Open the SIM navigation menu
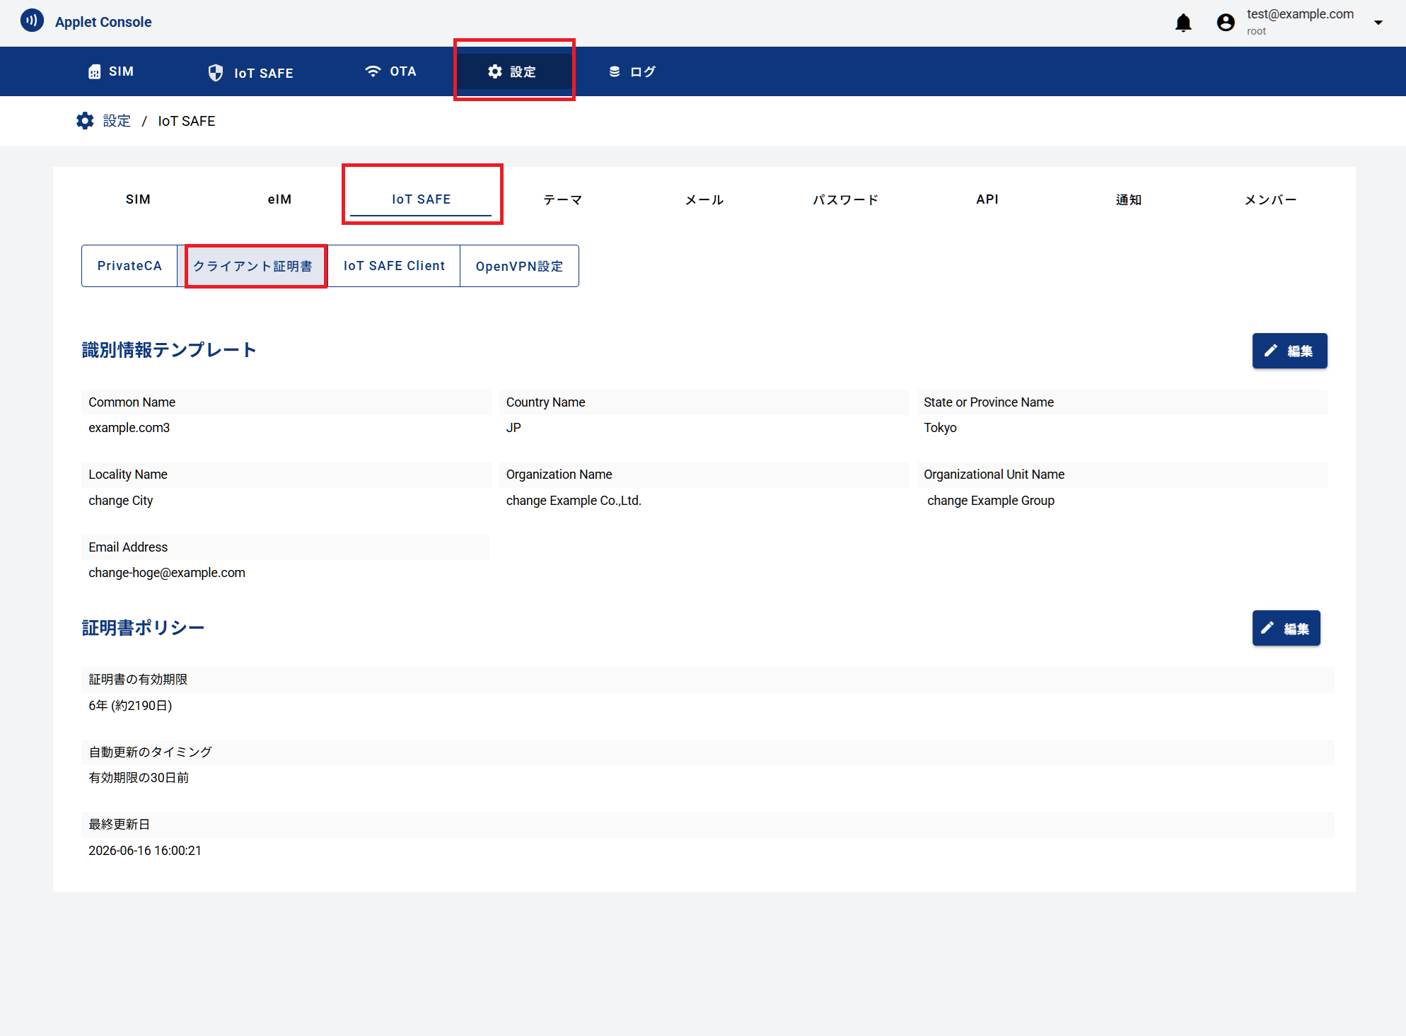 [111, 71]
